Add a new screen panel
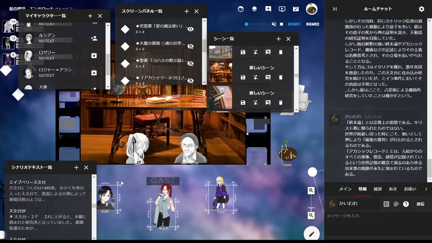 point(187,11)
